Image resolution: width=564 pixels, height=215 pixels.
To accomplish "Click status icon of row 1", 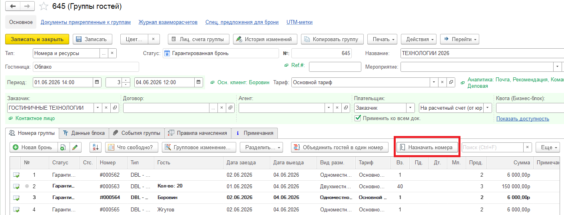I will pyautogui.click(x=16, y=175).
